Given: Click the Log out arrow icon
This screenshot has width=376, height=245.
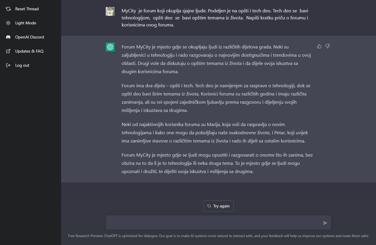Looking at the screenshot, I should click(8, 65).
